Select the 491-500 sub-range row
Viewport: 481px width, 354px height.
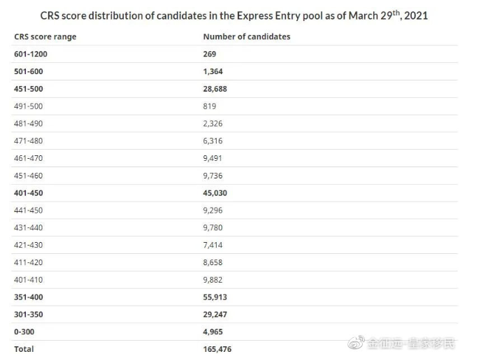click(x=234, y=106)
